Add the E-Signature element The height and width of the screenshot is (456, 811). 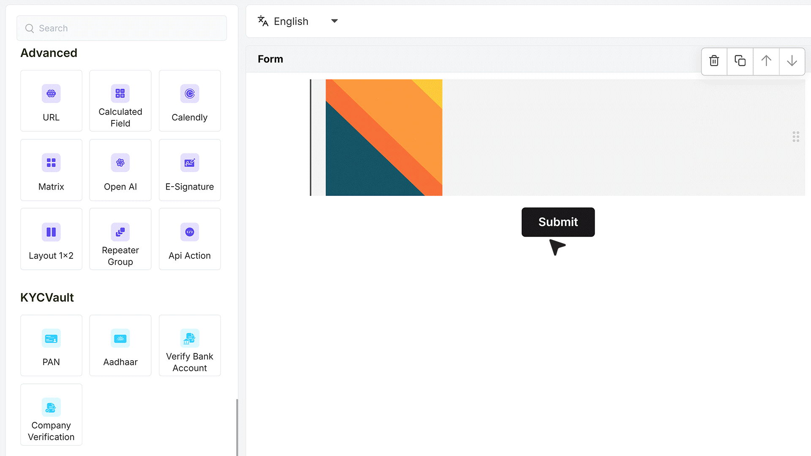click(190, 170)
